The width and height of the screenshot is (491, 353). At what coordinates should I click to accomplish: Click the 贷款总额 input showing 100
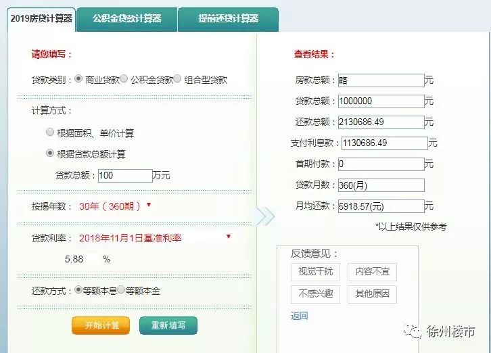(125, 176)
